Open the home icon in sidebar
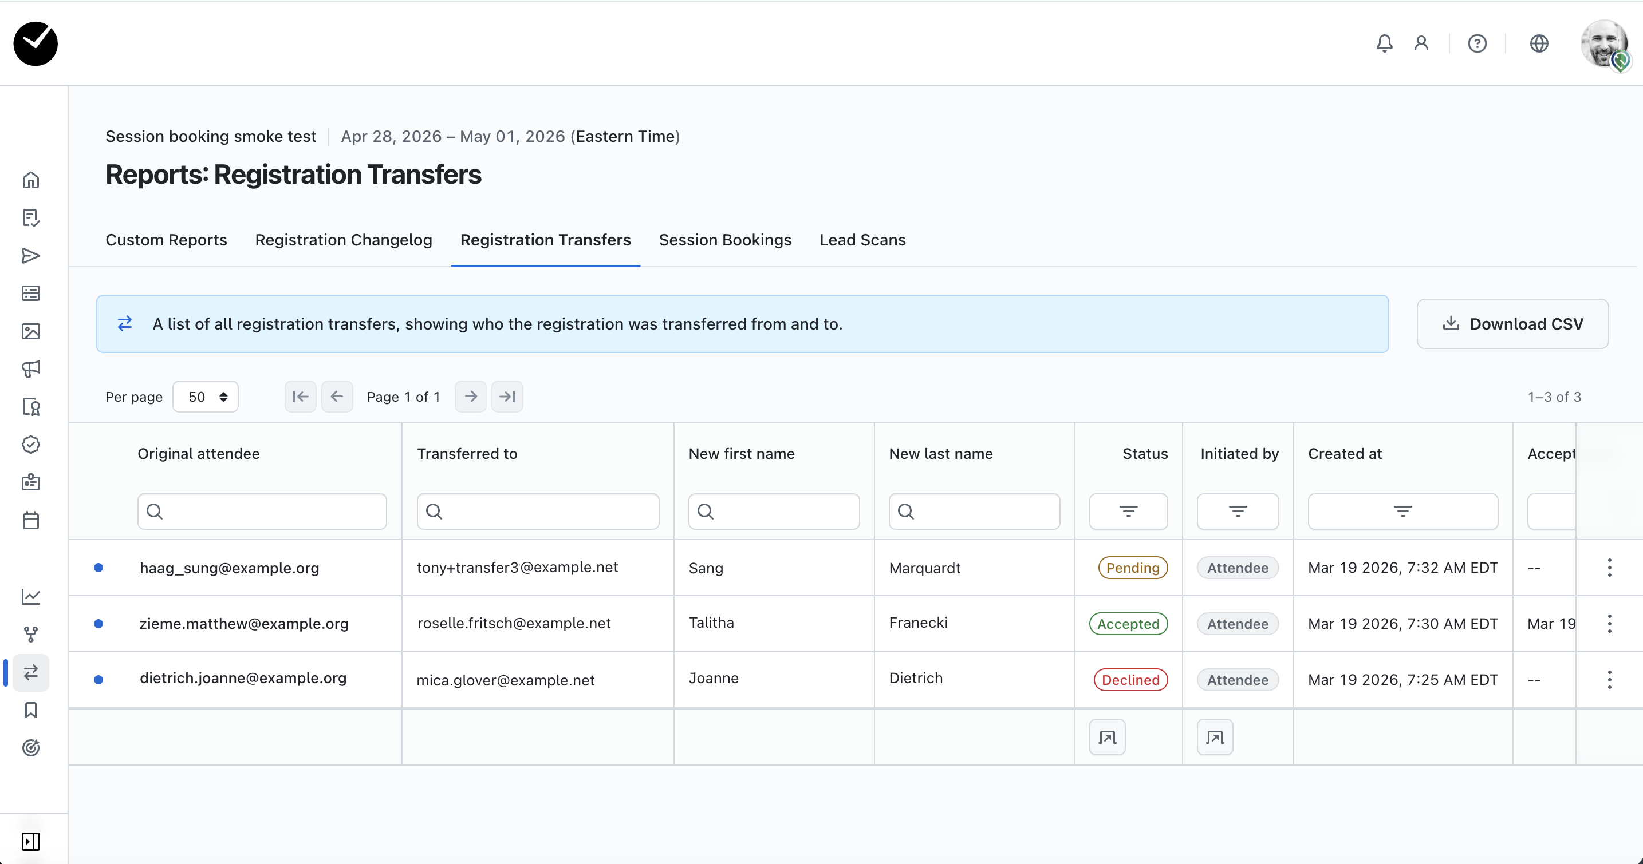Image resolution: width=1643 pixels, height=864 pixels. click(x=30, y=180)
